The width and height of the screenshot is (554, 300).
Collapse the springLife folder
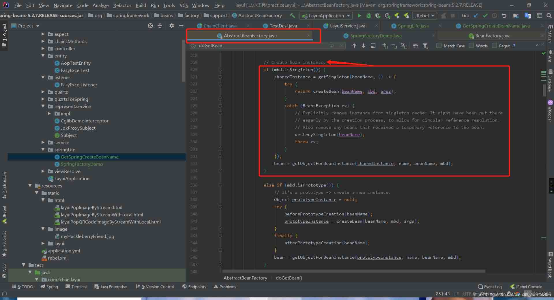point(43,150)
